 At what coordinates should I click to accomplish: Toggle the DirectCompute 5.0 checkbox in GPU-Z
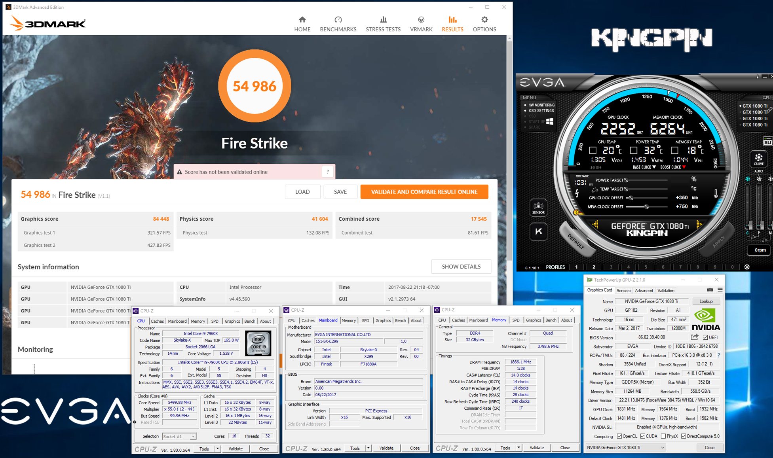pyautogui.click(x=684, y=436)
